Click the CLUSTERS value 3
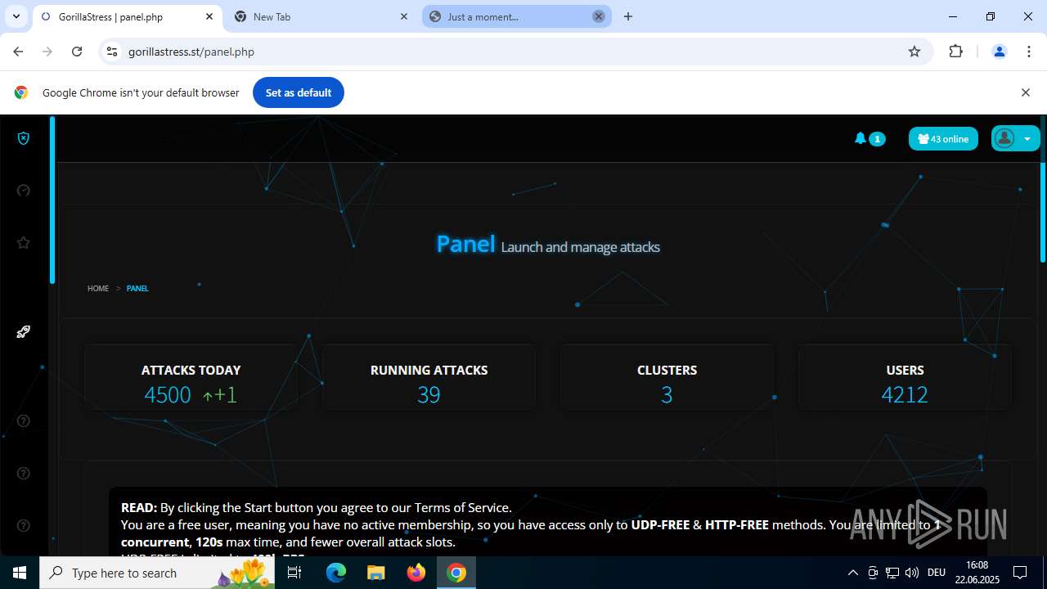Image resolution: width=1047 pixels, height=589 pixels. tap(667, 395)
